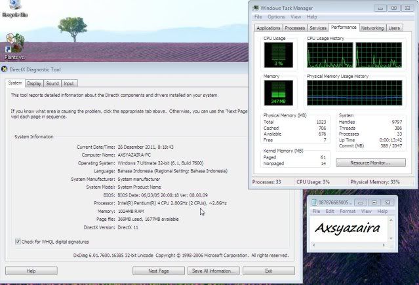Click Notepad horizontal scrollbar left arrow
This screenshot has width=419, height=285.
(x=314, y=245)
